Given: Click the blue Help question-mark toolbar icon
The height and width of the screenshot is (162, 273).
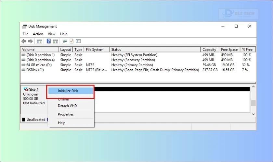Looking at the screenshot, I should 49,41.
